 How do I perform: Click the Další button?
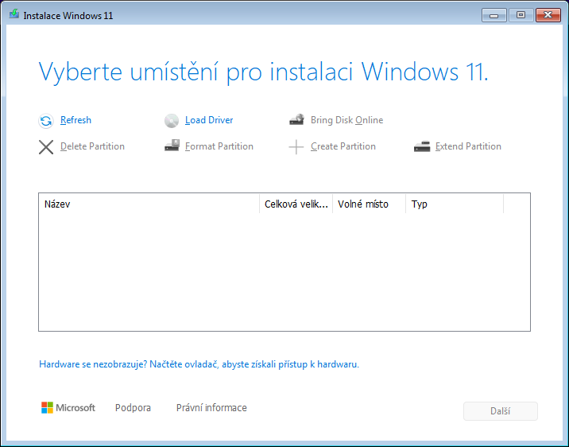tap(501, 411)
